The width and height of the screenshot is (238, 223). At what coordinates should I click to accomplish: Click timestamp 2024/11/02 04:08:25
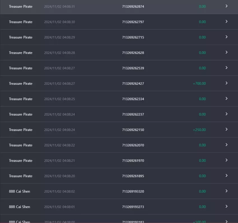59,99
